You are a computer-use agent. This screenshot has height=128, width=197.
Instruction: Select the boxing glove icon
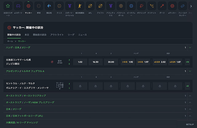tap(142, 6)
